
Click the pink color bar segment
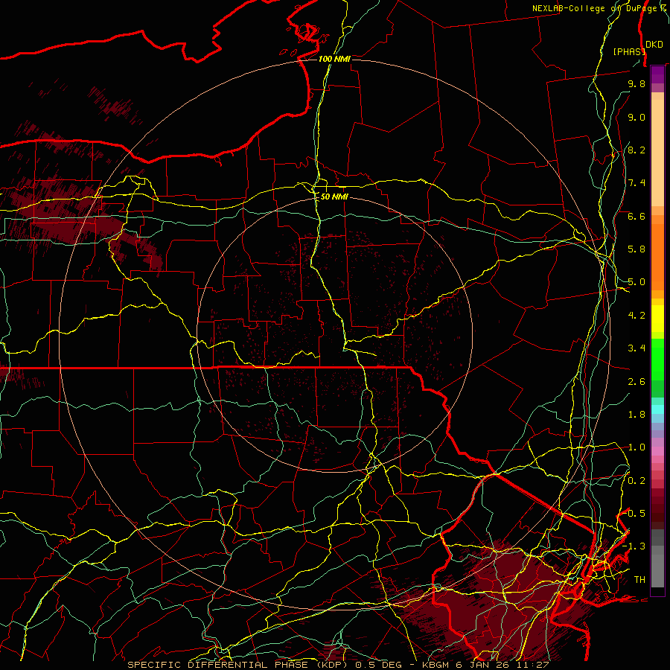pyautogui.click(x=657, y=451)
